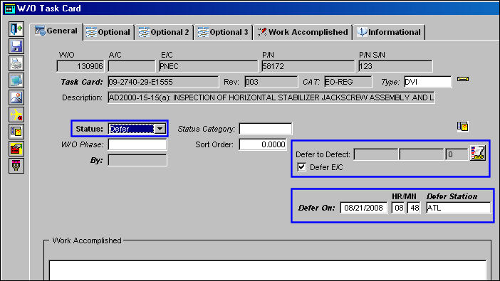Click help icon right of Status Category
Image resolution: width=500 pixels, height=281 pixels.
(462, 127)
